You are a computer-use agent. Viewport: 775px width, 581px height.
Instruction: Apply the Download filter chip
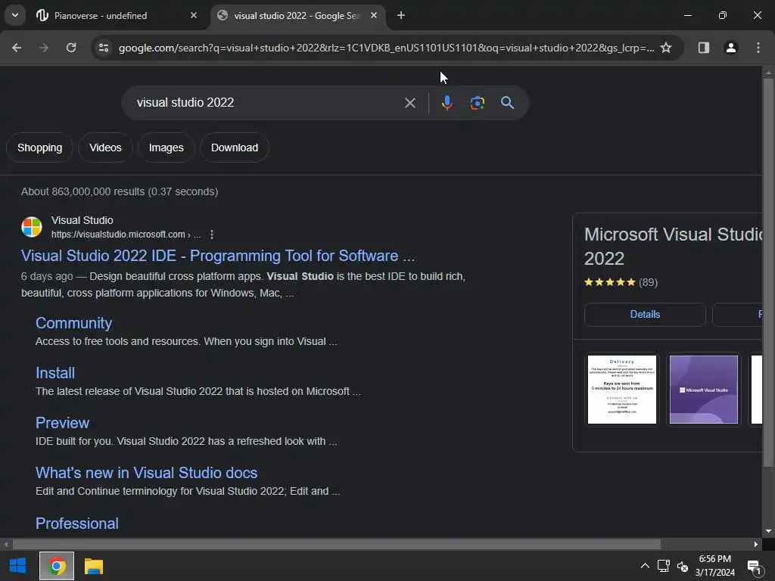tap(235, 148)
